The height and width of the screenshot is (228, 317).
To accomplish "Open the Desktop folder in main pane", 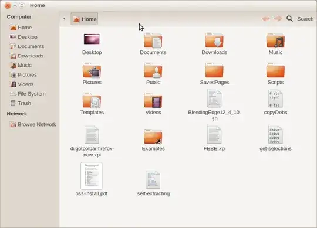I will click(92, 39).
